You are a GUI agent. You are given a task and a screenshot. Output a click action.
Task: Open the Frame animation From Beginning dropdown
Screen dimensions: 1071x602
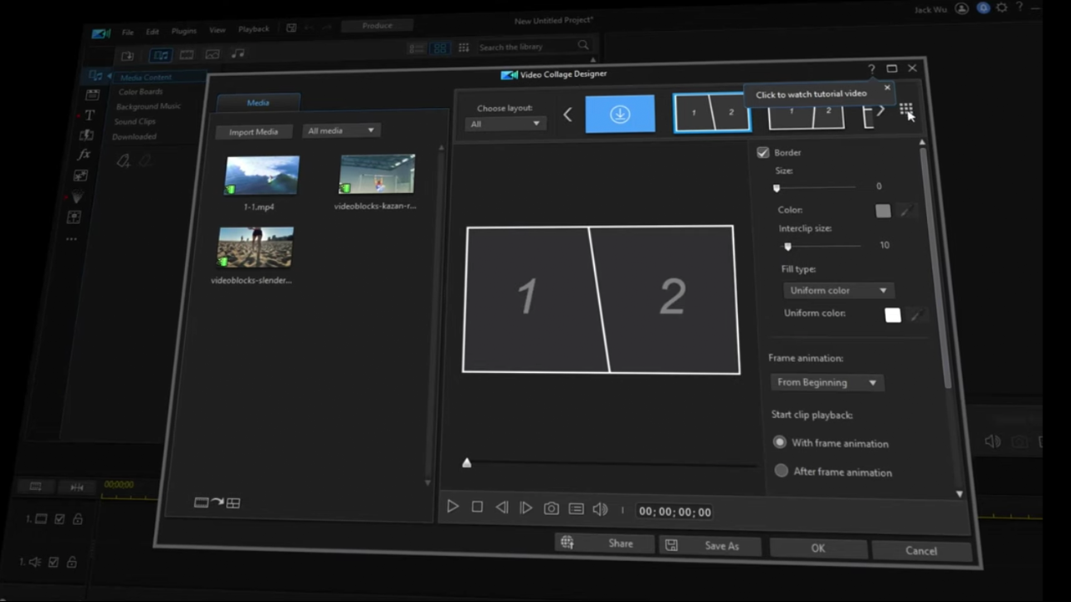[827, 382]
